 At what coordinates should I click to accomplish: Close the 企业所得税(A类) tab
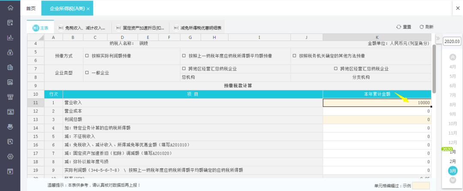point(88,9)
